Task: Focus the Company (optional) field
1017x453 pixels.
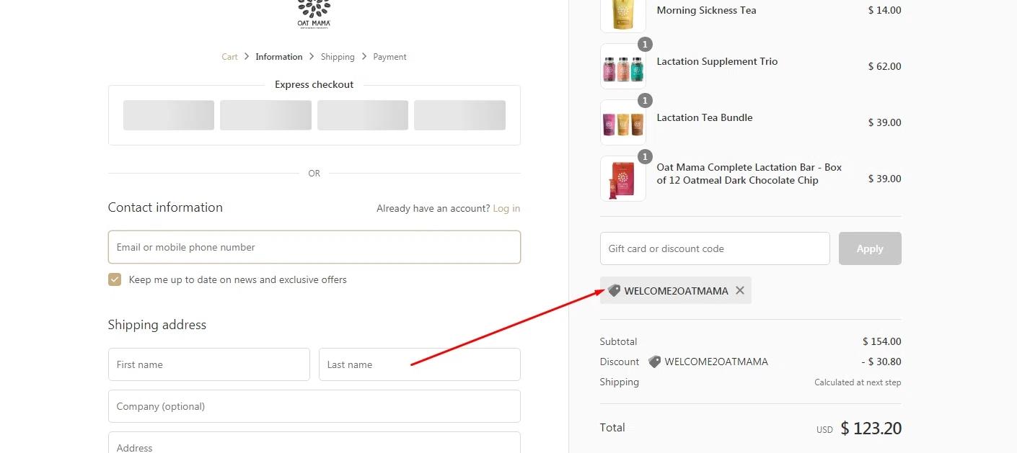Action: pyautogui.click(x=314, y=406)
